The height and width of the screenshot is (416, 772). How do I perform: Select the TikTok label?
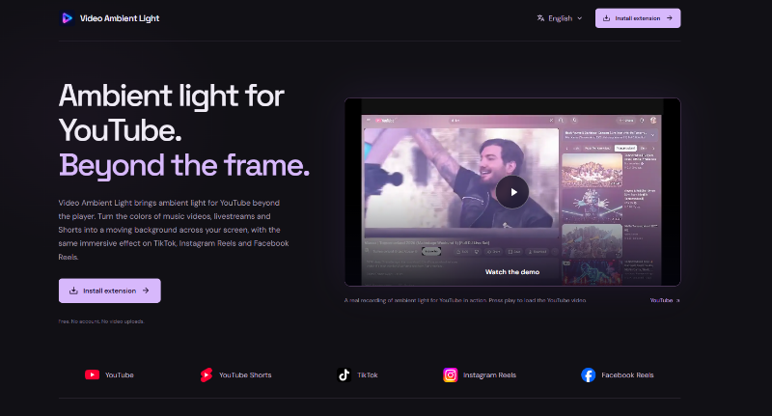[x=368, y=375]
